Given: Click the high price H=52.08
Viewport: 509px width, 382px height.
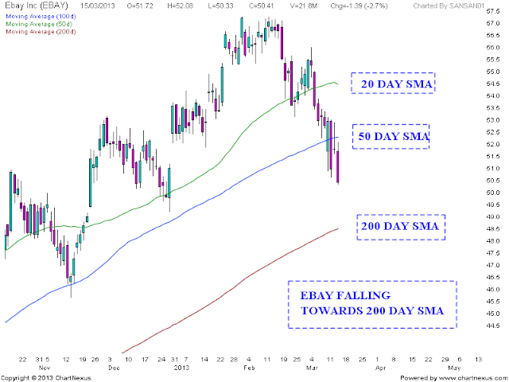Looking at the screenshot, I should [180, 6].
